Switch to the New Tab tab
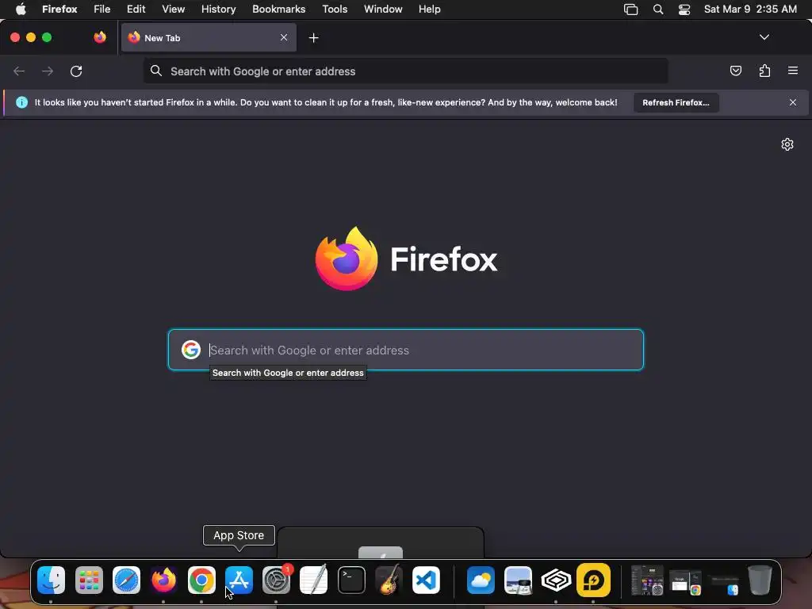 209,37
